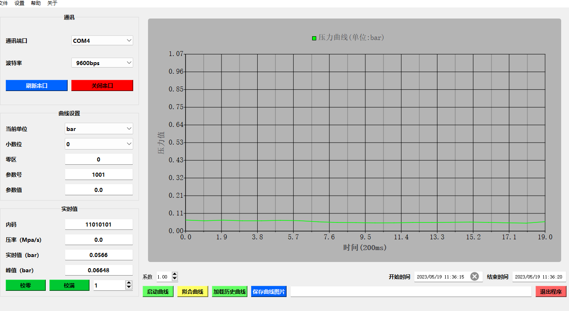Increase the calibration value next to 校满

[129, 283]
